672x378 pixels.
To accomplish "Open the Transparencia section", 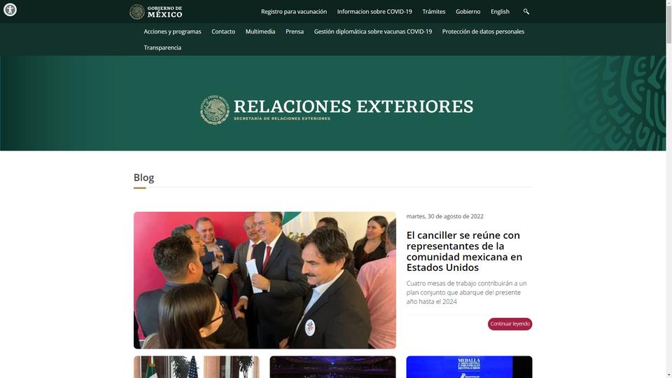I will pyautogui.click(x=162, y=48).
